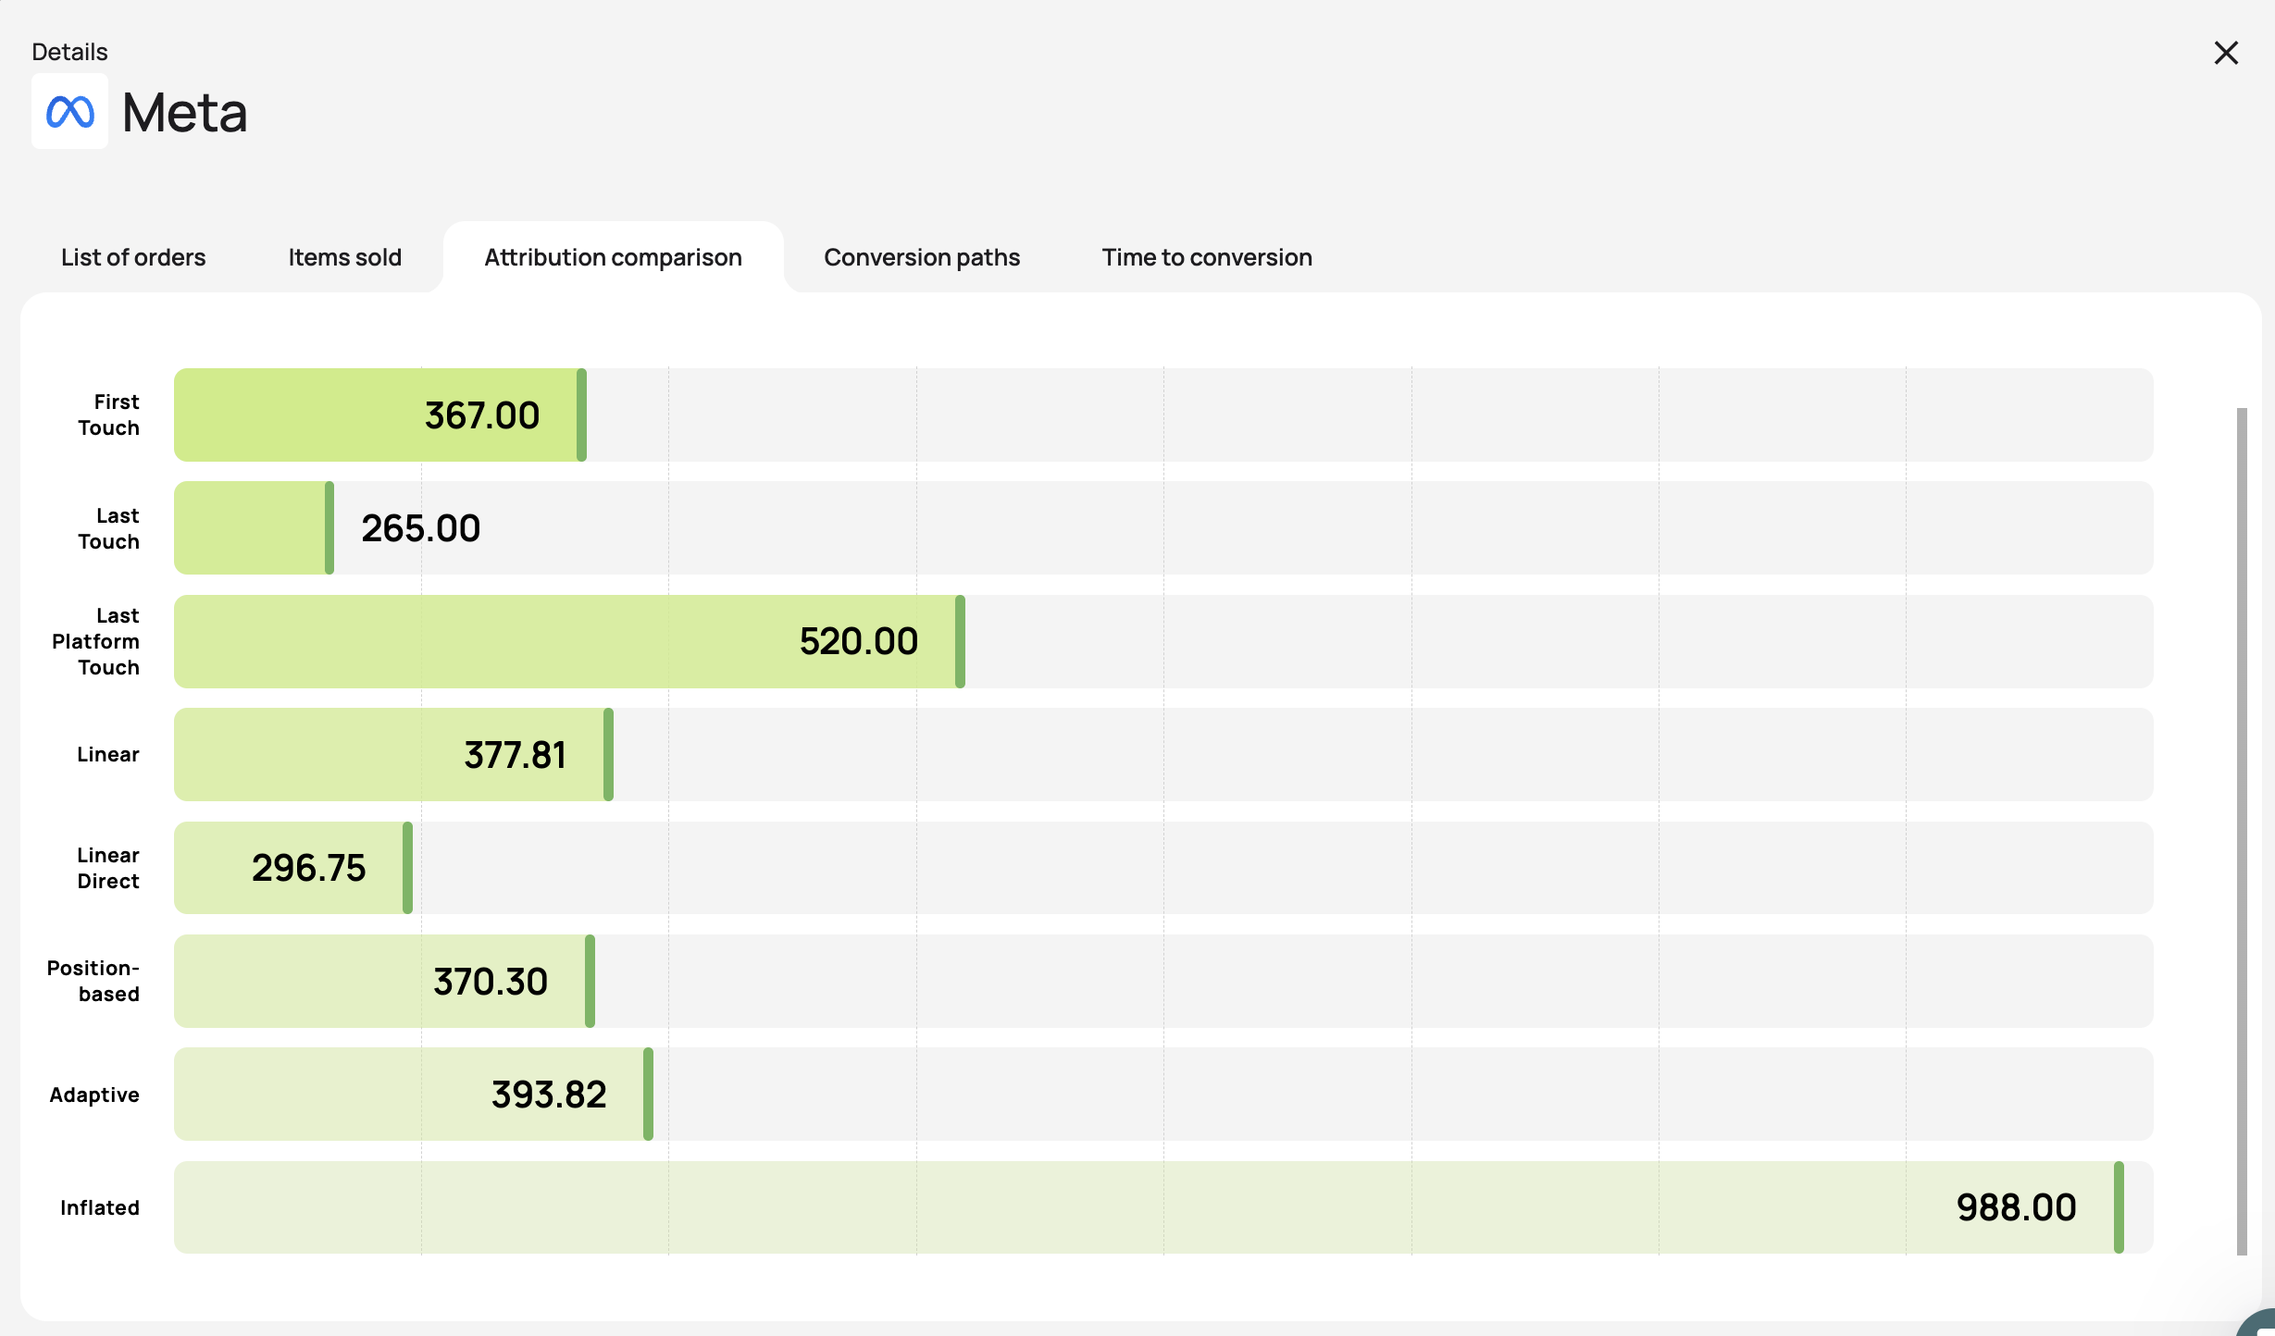Click the Adaptive bar showing 393.82
Screen dimensions: 2275x1336
pos(414,1094)
